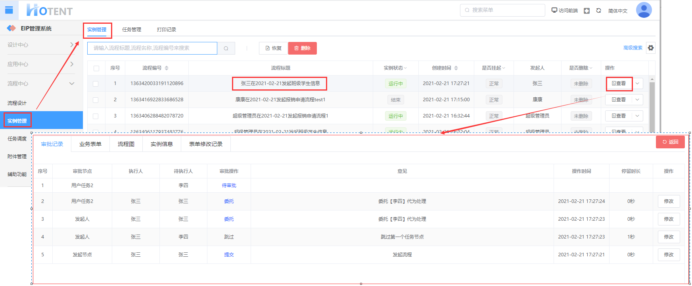Toggle the select-all checkbox in table header

click(x=96, y=68)
